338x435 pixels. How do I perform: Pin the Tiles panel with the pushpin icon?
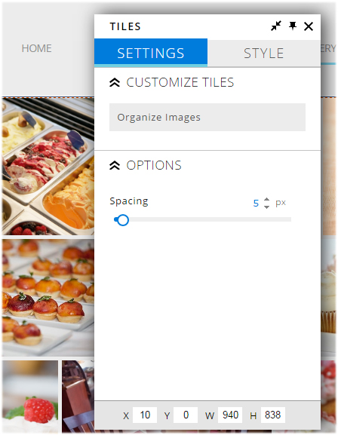coord(293,26)
